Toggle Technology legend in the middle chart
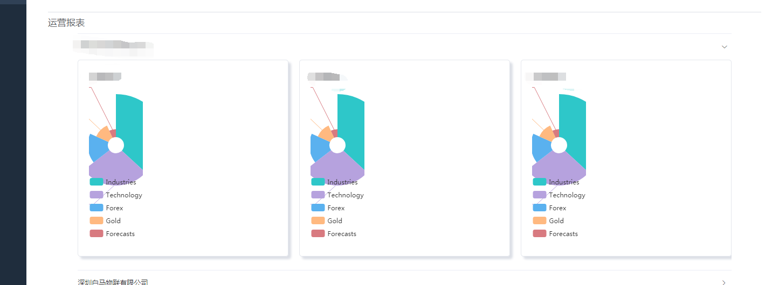The height and width of the screenshot is (285, 779). (345, 195)
